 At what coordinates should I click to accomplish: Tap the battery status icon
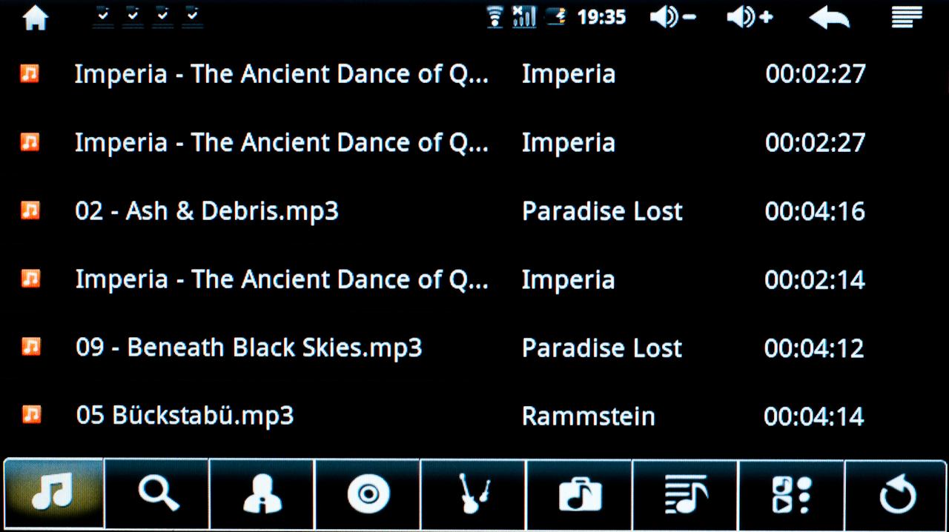pos(555,17)
